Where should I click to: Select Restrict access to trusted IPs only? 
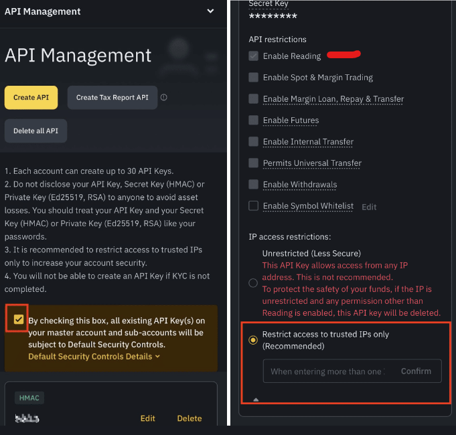tap(253, 340)
